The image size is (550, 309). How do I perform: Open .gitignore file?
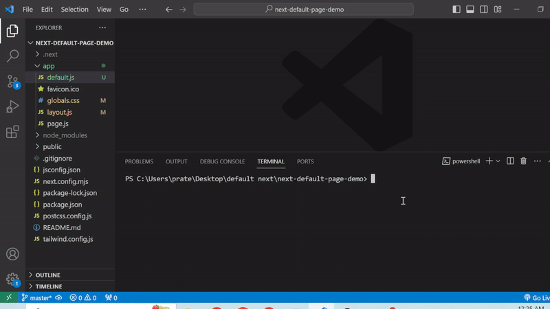click(x=70, y=159)
